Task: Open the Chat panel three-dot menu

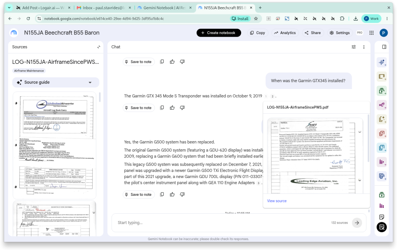Action: [364, 47]
